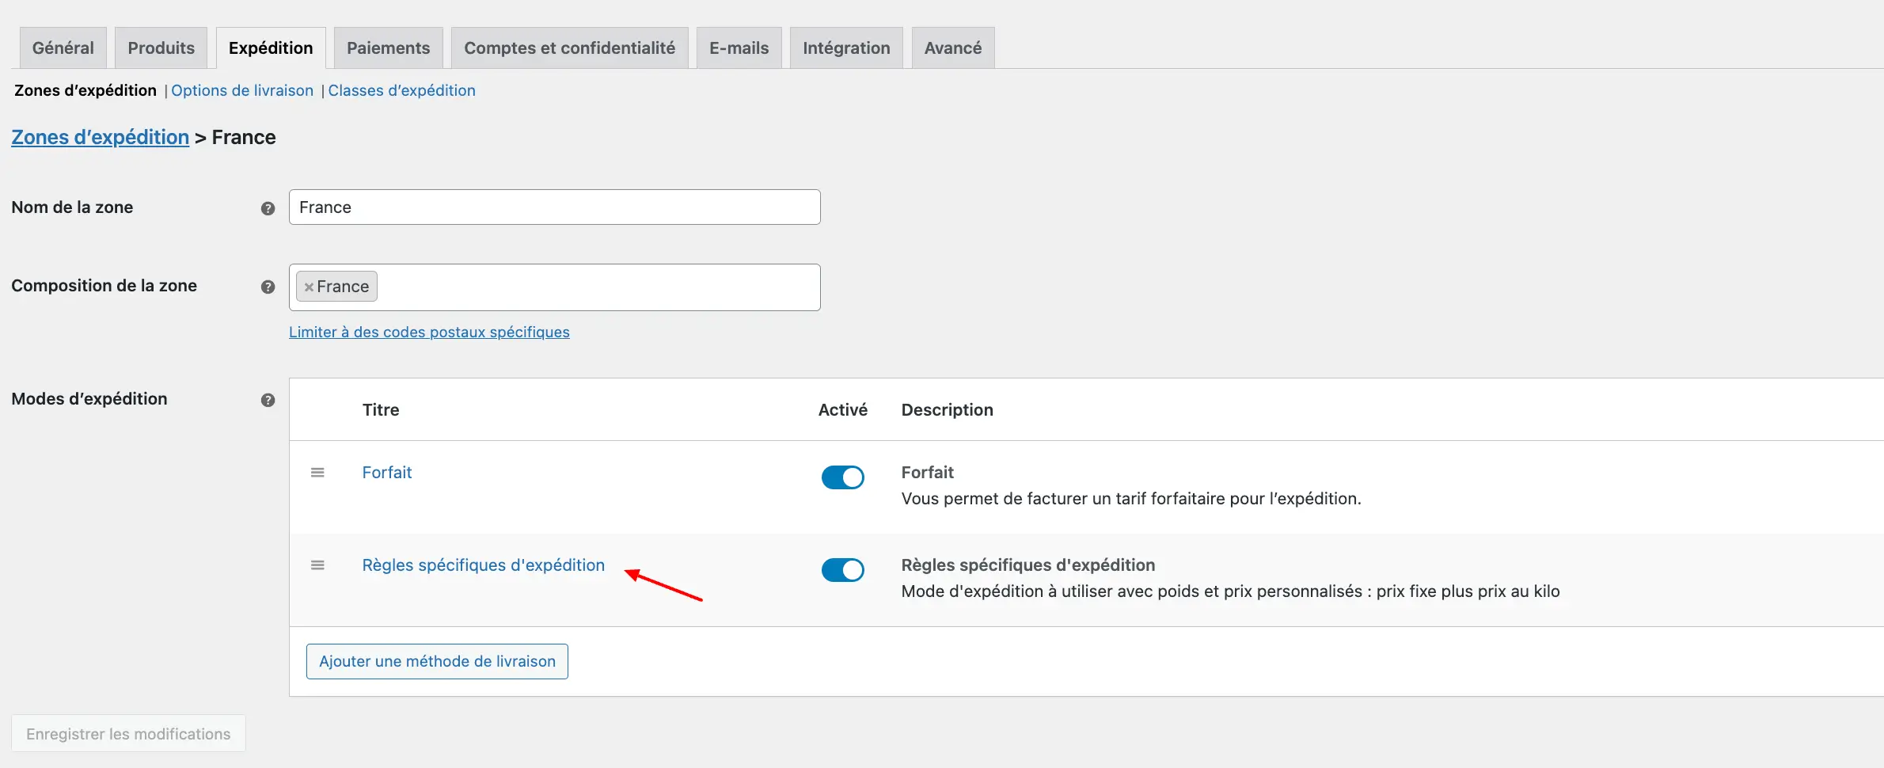Toggle off Règles spécifiques d'expédition method
The image size is (1884, 768).
(842, 570)
